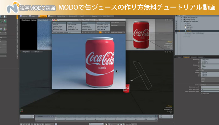Screen dimensions: 219x125
Task: Click the play button in timeline controls
Action: click(x=32, y=124)
